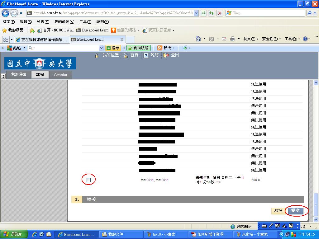Click the Home icon in command bar
This screenshot has width=319, height=239.
click(x=198, y=39)
